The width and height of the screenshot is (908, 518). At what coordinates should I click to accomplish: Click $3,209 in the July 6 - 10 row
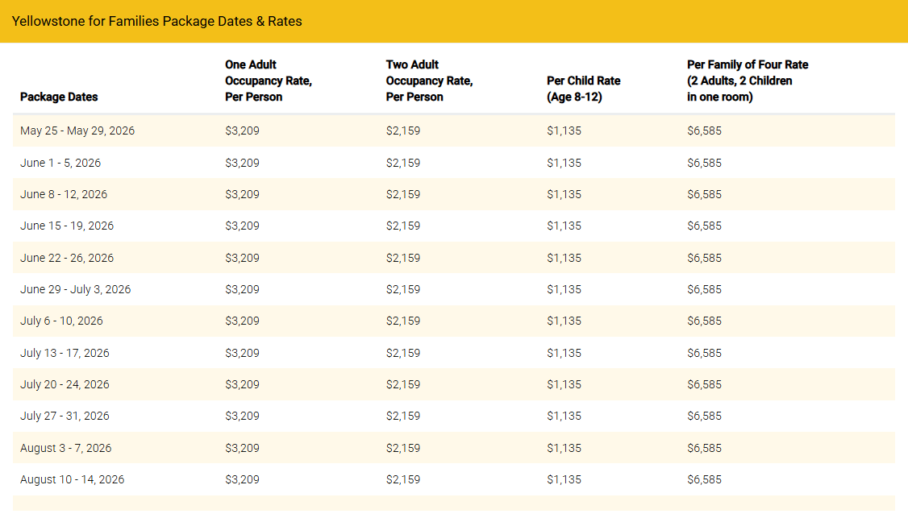[242, 321]
